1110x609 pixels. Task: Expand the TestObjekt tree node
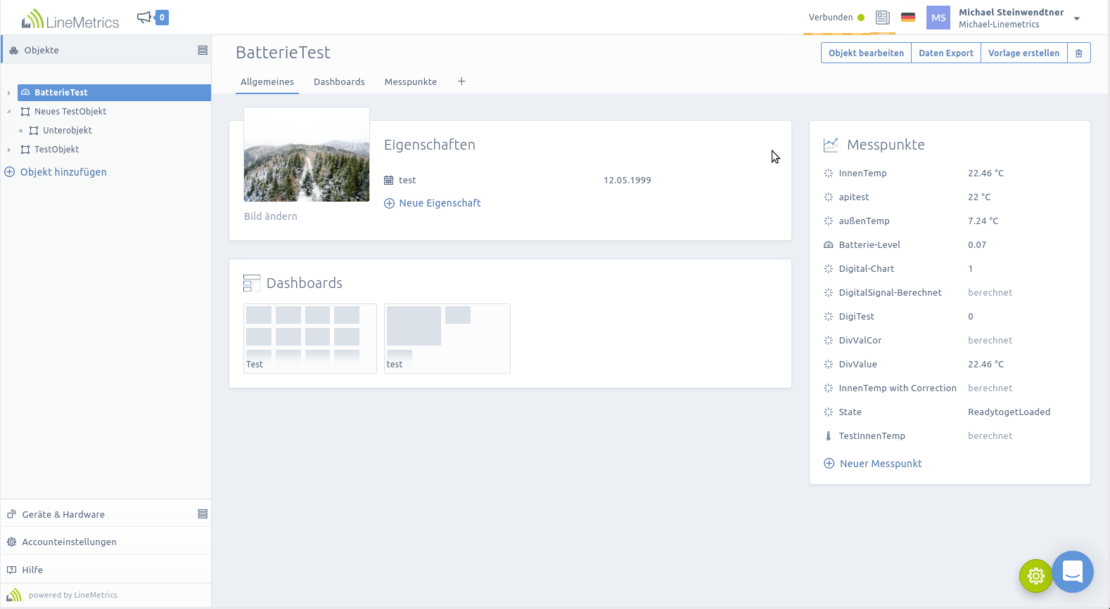[8, 150]
